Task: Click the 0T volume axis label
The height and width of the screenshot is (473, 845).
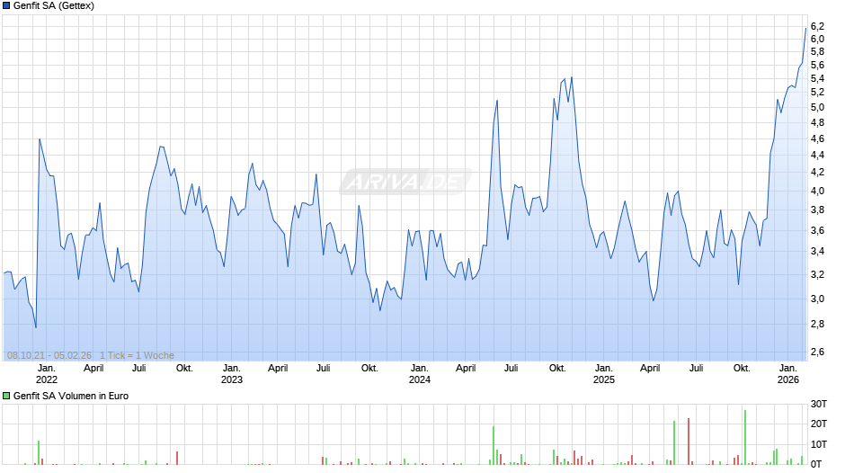Action: (x=816, y=464)
